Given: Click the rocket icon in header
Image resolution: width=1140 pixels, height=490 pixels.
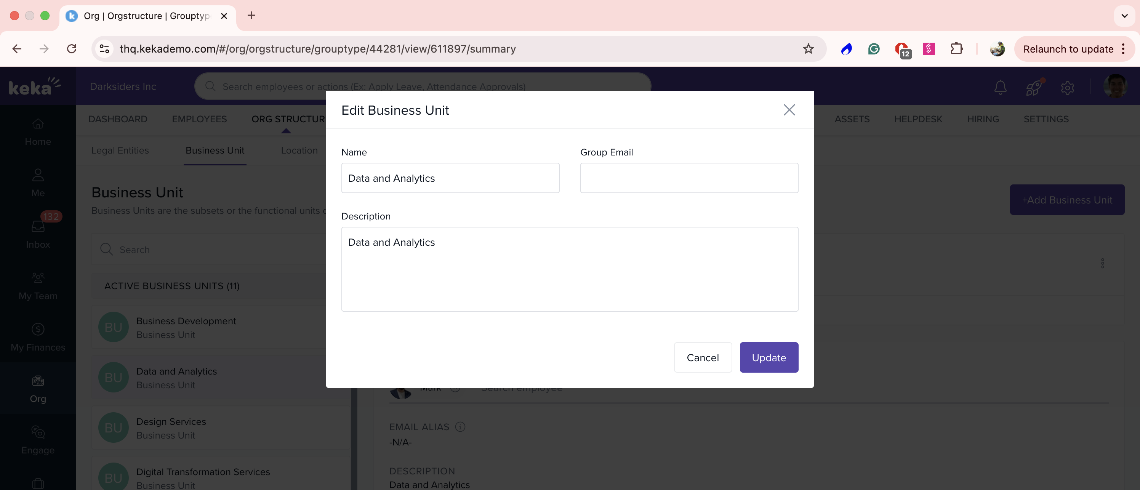Looking at the screenshot, I should (x=1034, y=87).
